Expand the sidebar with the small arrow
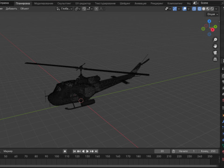Viewport: 224px width, 168px height. [219, 21]
